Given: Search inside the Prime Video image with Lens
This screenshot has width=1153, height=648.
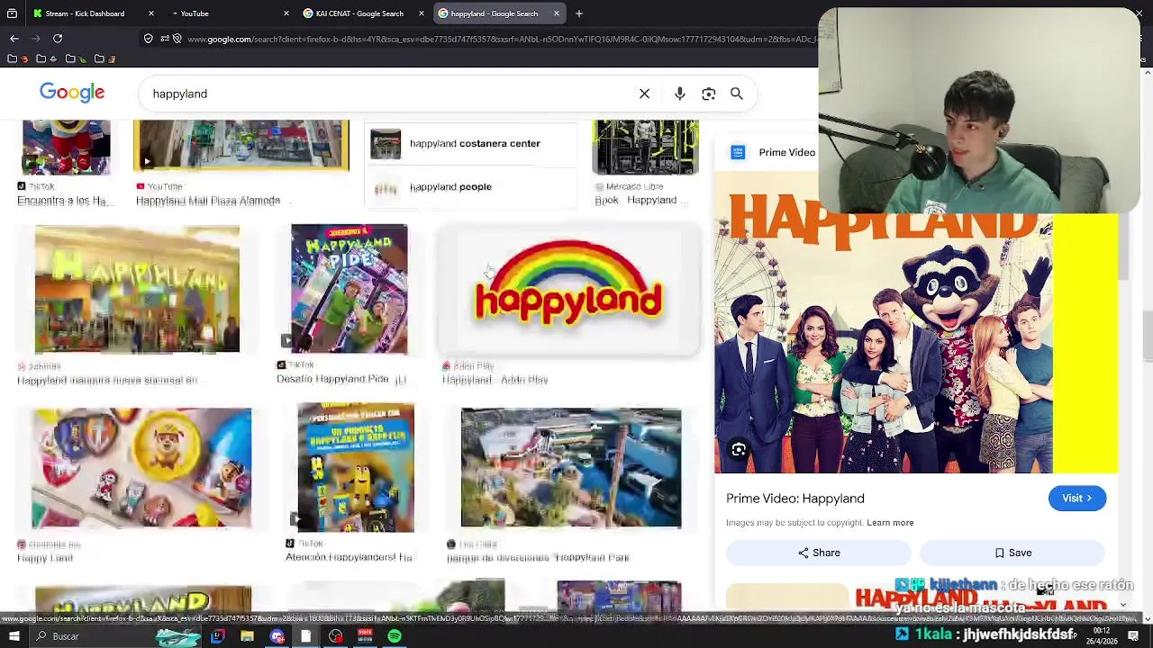Looking at the screenshot, I should click(x=739, y=450).
